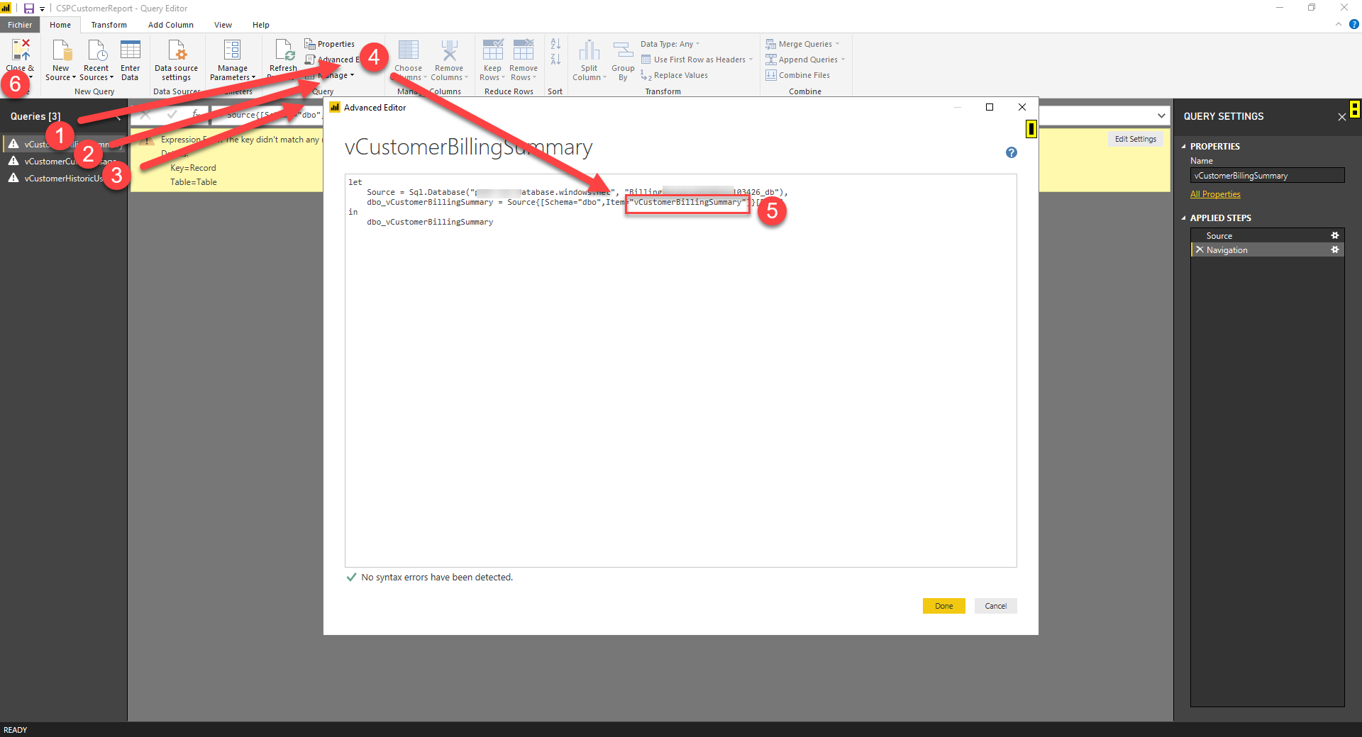Open the Append Queries dropdown arrow
This screenshot has height=737, width=1362.
pos(843,60)
